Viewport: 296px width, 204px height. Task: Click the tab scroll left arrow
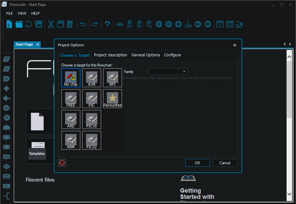pos(285,44)
